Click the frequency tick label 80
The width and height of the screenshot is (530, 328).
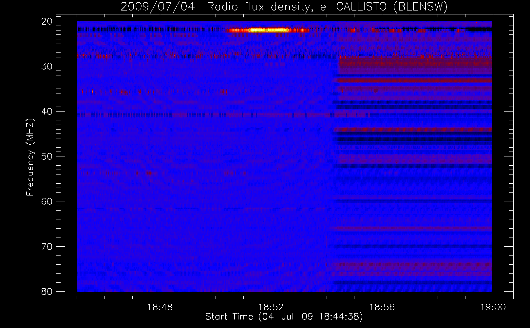[x=47, y=292]
